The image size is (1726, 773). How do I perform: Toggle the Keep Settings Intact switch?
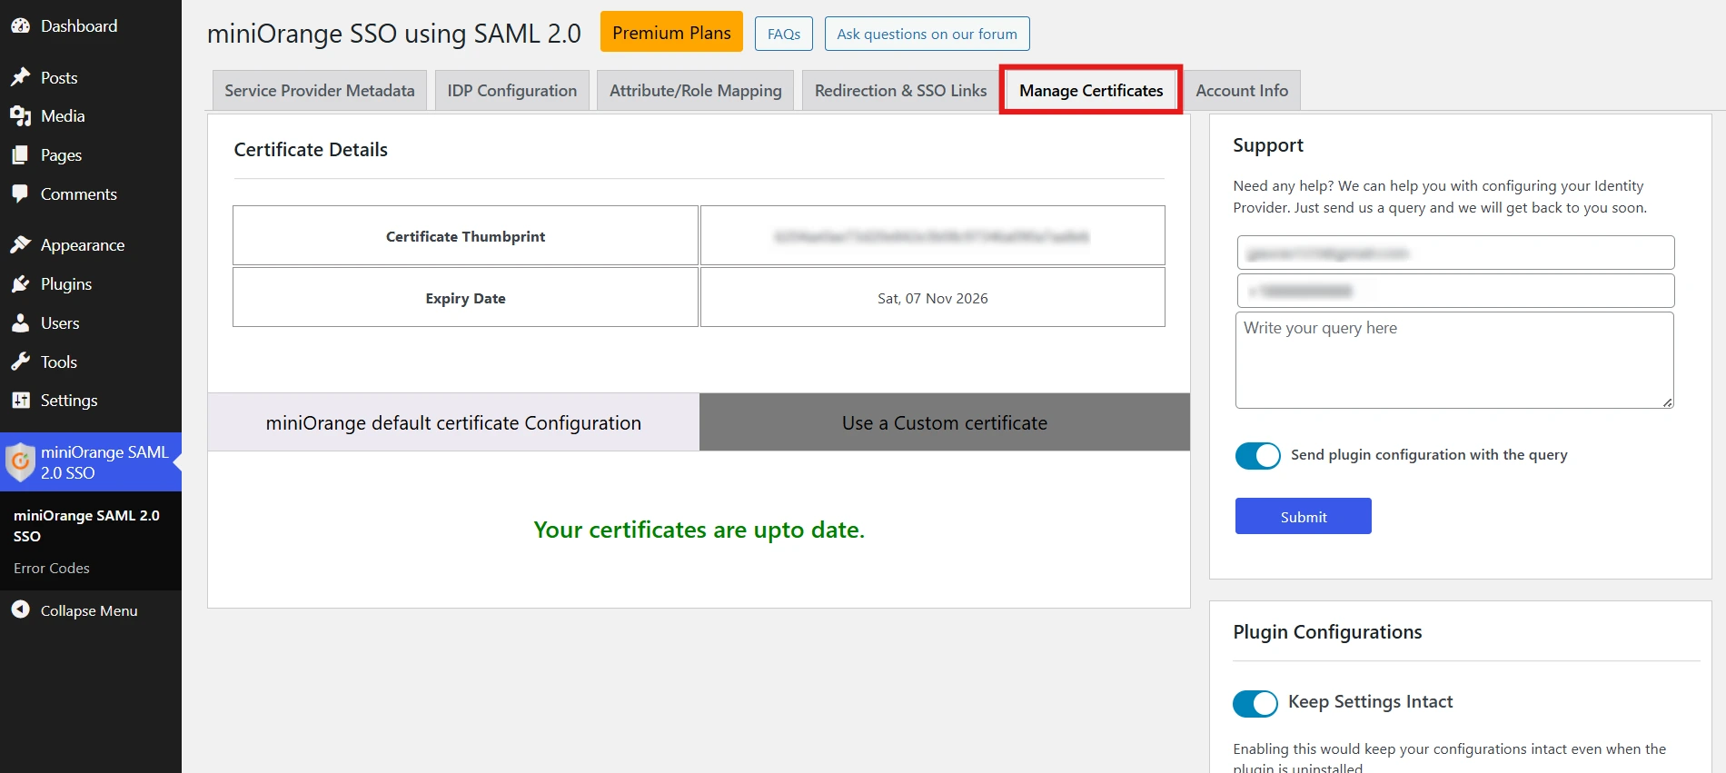coord(1255,703)
